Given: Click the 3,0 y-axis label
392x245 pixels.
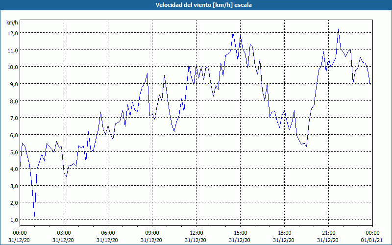Looking at the screenshot, I should coord(14,186).
